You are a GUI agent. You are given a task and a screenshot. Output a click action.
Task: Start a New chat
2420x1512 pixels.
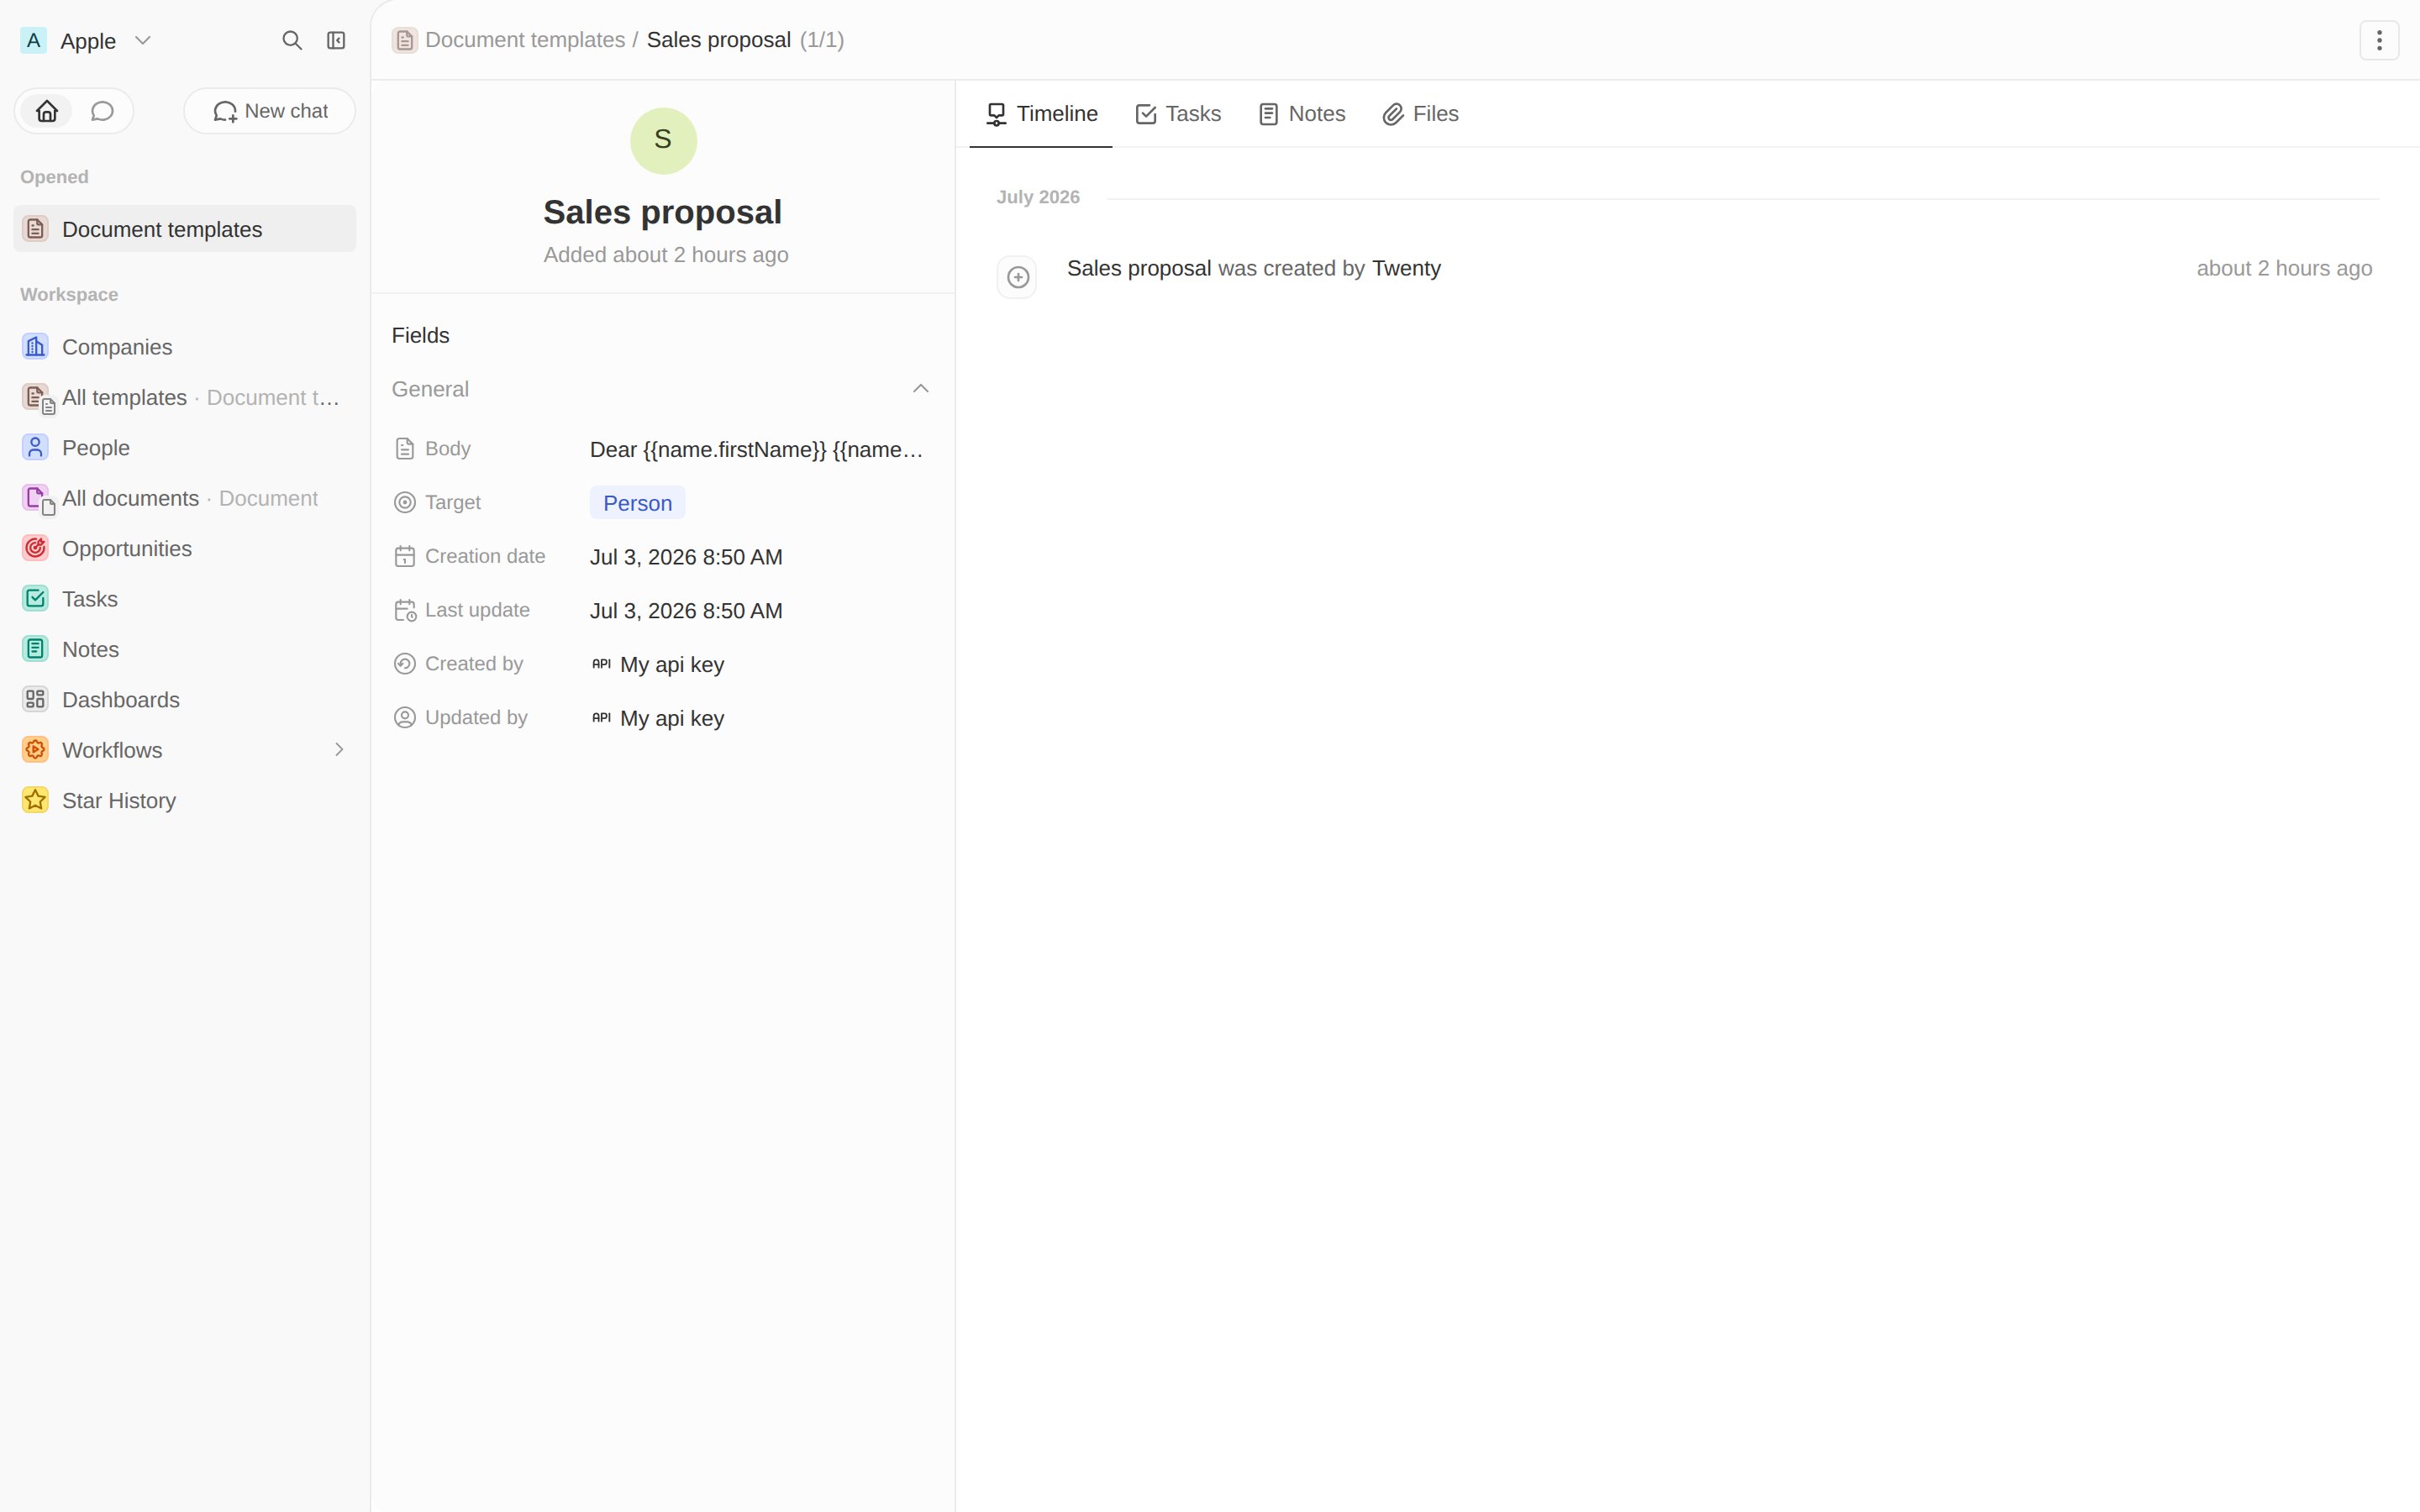pyautogui.click(x=270, y=111)
